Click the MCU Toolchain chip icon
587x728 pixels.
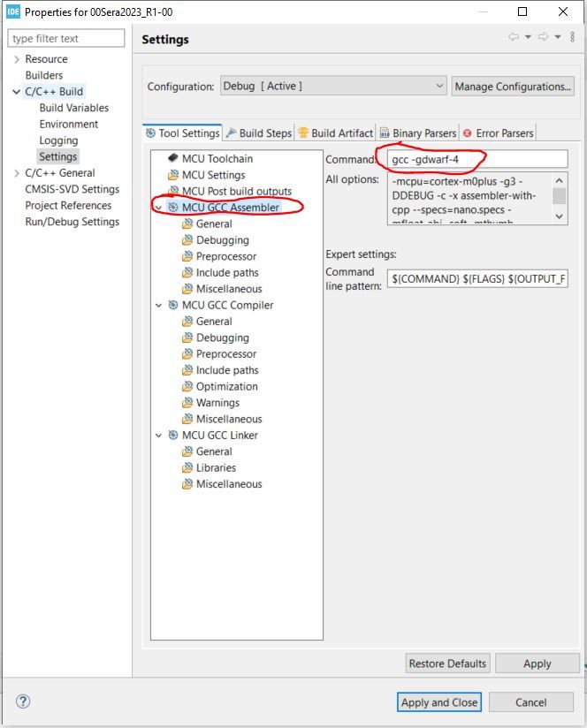coord(173,158)
